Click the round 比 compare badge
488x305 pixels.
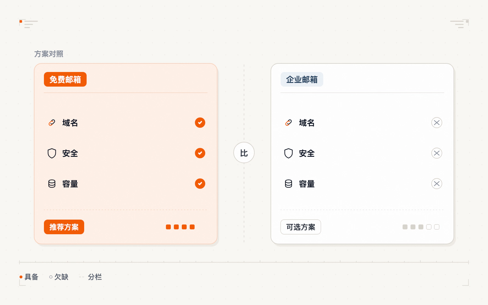[x=244, y=152]
